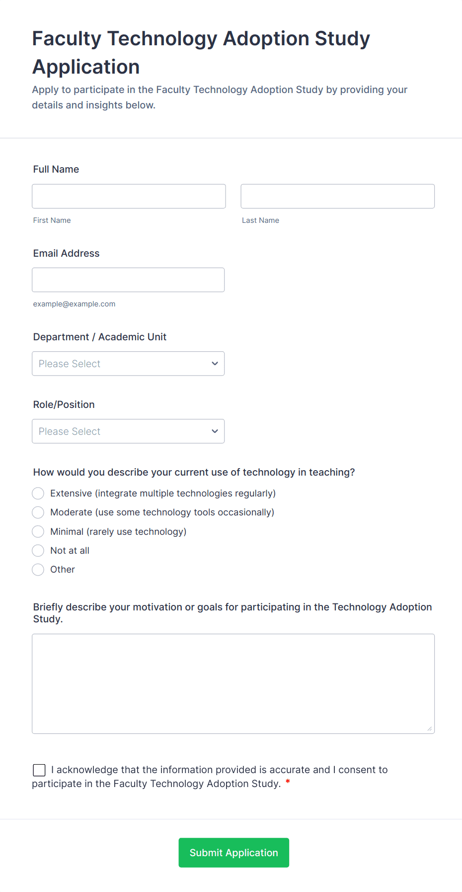Check the acknowledgment consent checkbox
The height and width of the screenshot is (892, 462).
39,770
